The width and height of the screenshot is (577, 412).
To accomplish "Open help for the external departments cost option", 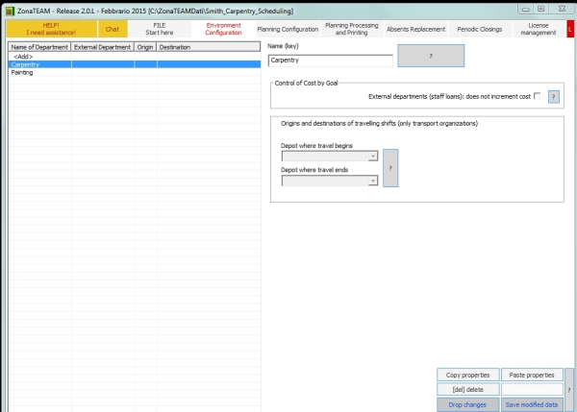I will click(554, 97).
